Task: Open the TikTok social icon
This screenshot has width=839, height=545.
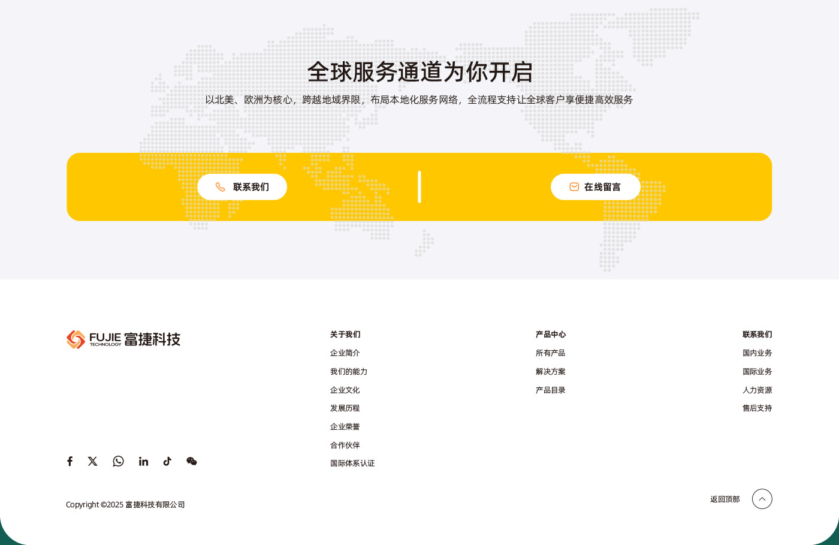Action: click(167, 461)
